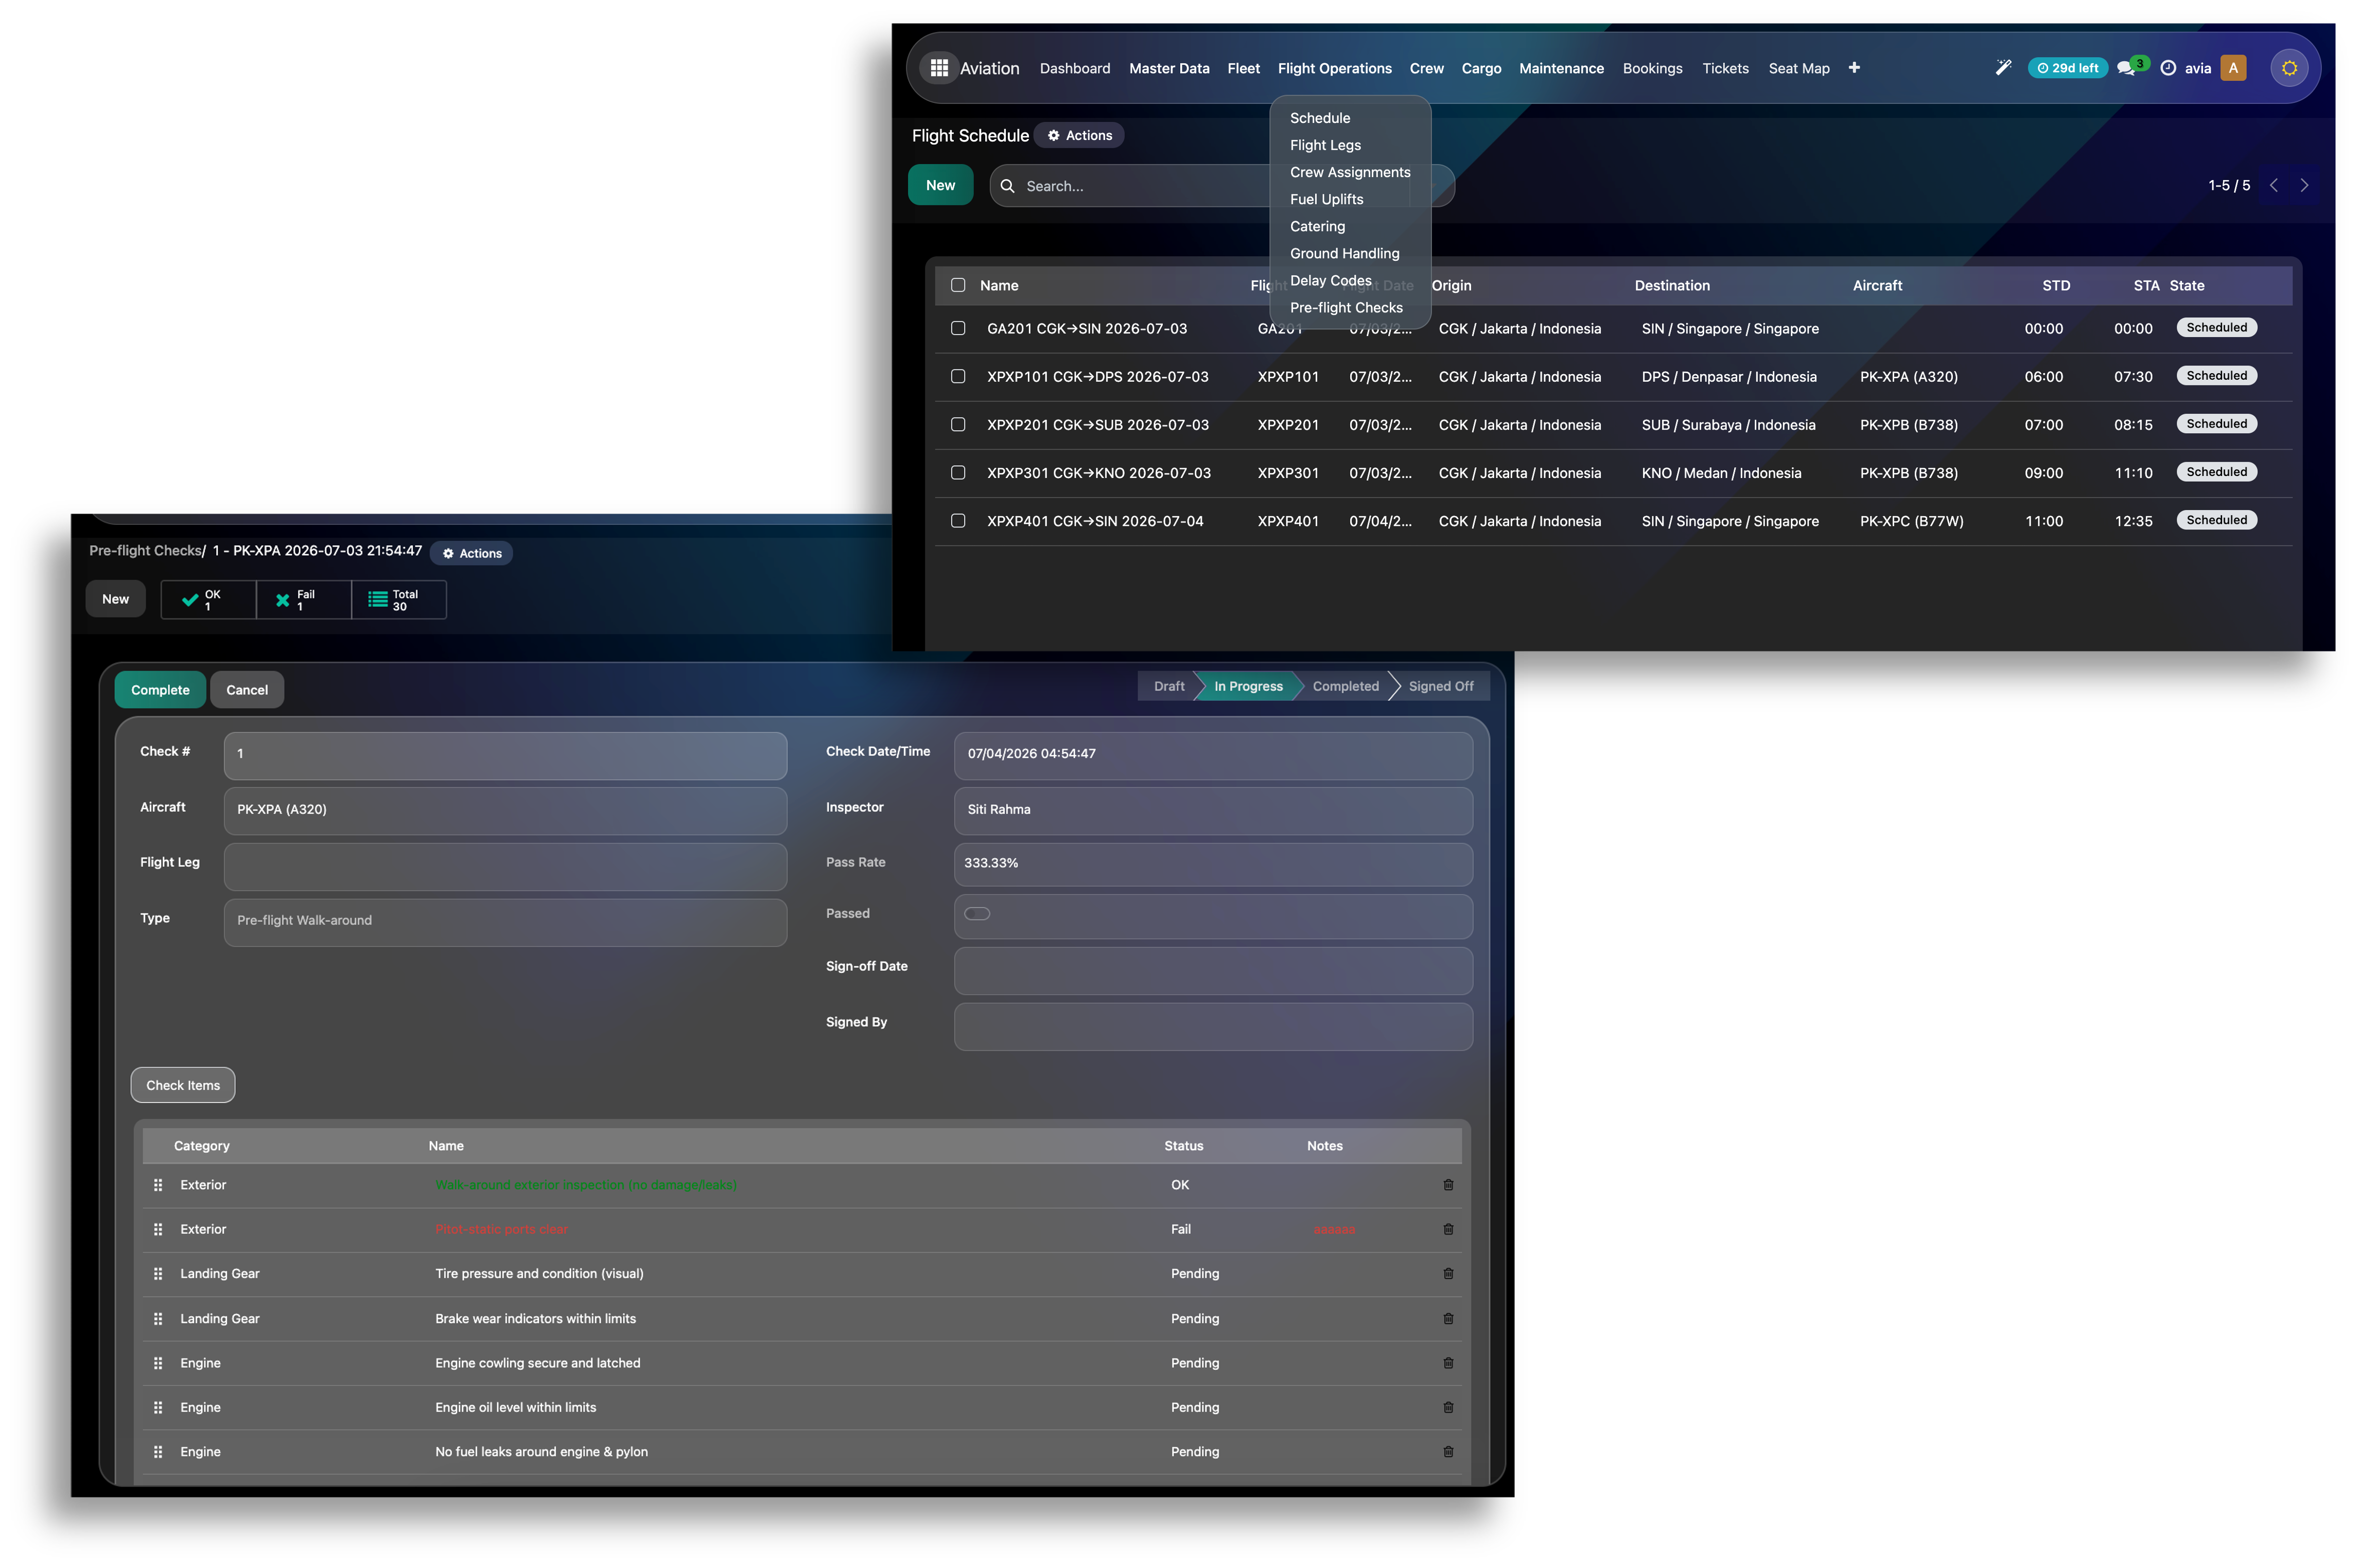Expand the Maintenance menu
The height and width of the screenshot is (1568, 2359).
[x=1560, y=68]
